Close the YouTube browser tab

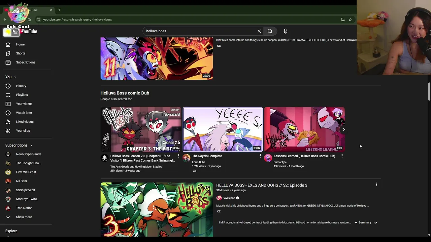click(x=51, y=10)
